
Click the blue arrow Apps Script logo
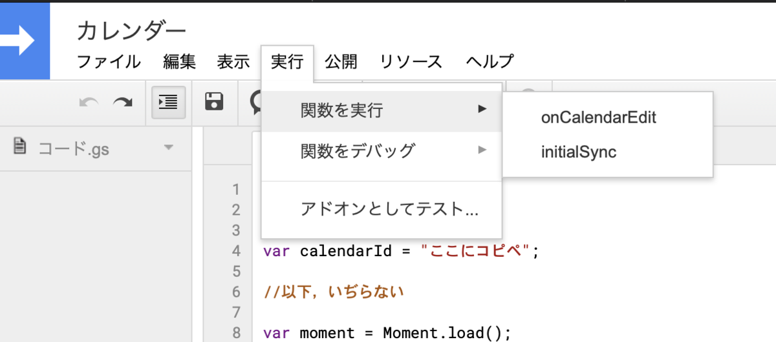coord(25,41)
